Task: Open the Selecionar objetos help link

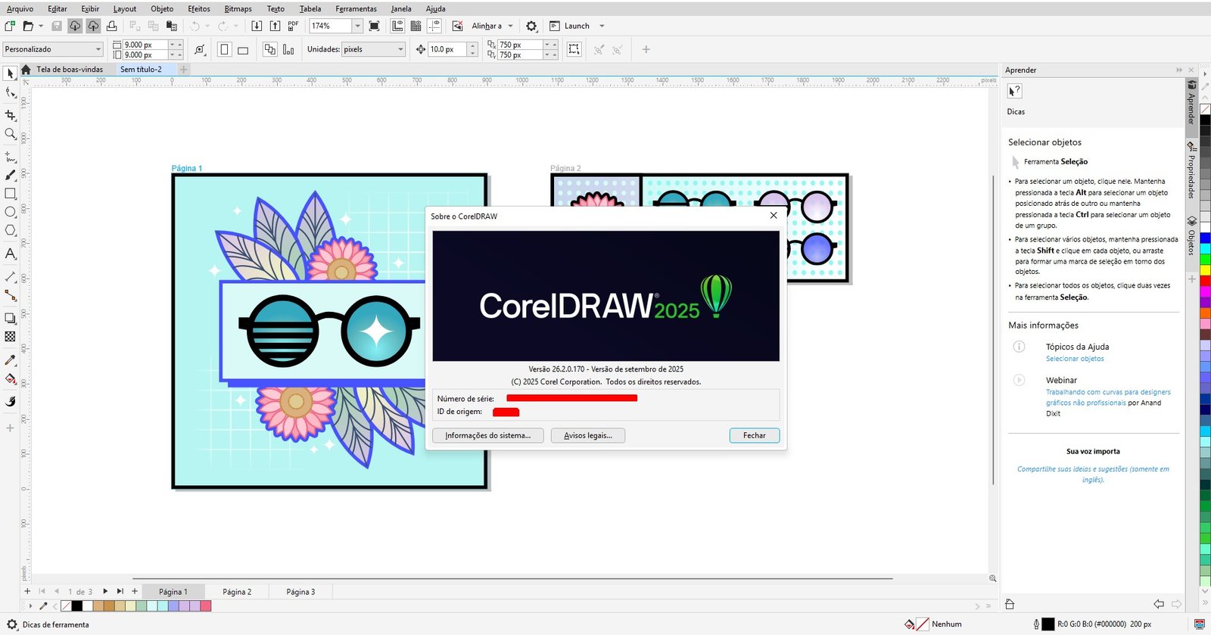Action: point(1075,359)
